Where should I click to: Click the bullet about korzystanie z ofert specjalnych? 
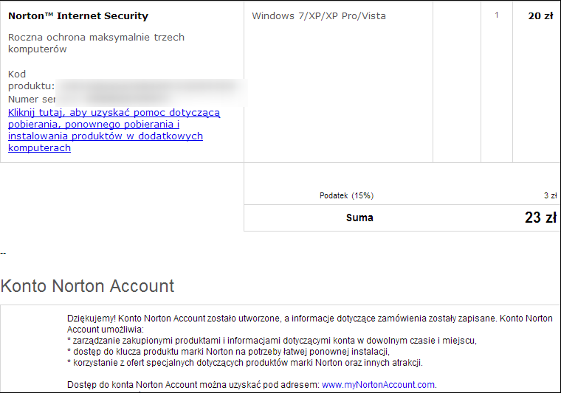click(x=245, y=363)
